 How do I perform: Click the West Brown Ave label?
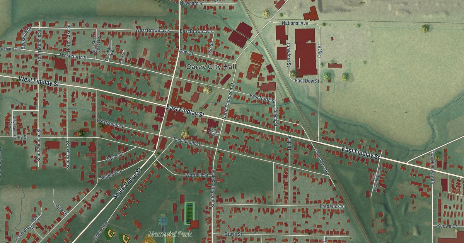152,30
